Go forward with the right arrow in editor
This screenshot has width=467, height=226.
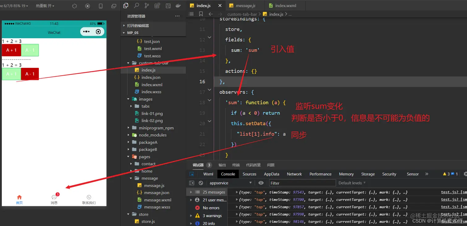pos(220,14)
